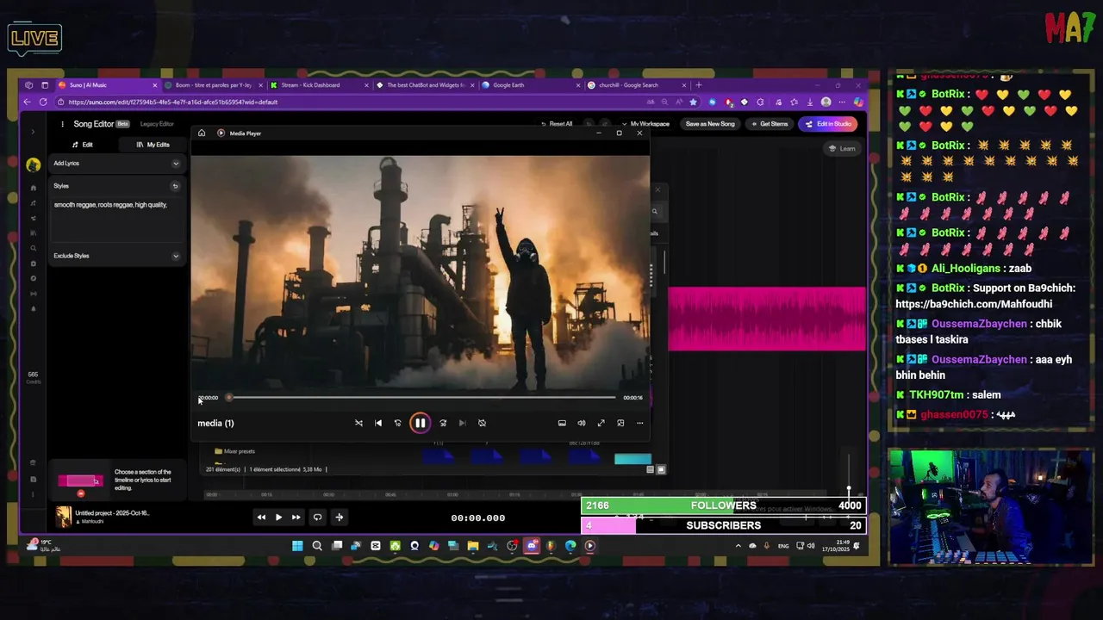Image resolution: width=1103 pixels, height=620 pixels.
Task: Open File Explorer from the taskbar
Action: 473,546
